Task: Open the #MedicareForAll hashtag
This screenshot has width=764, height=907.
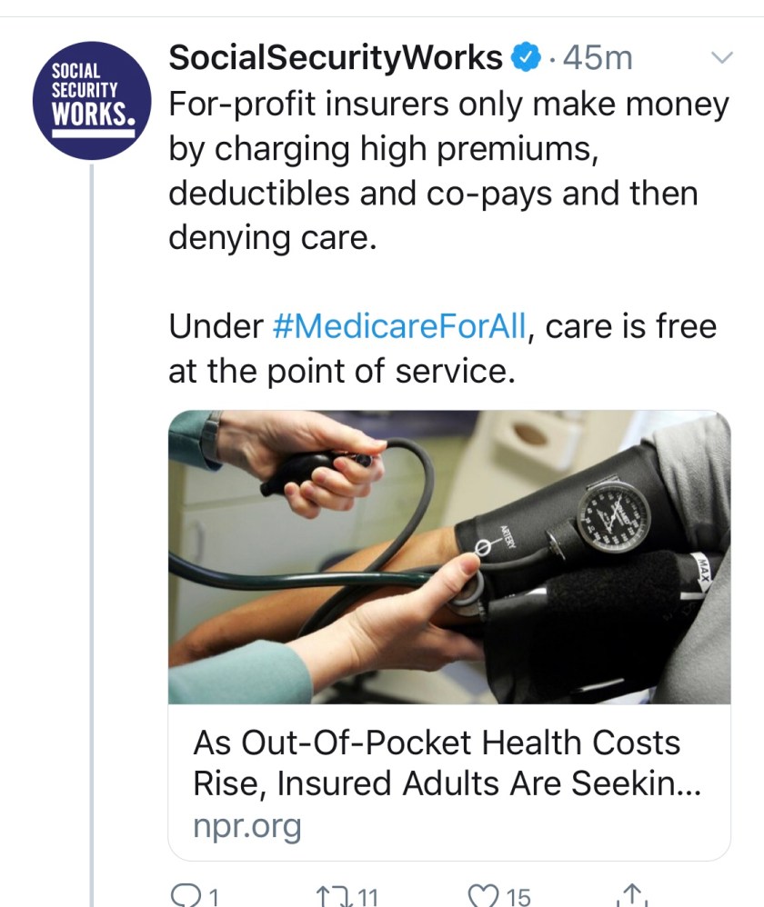Action: pos(399,327)
